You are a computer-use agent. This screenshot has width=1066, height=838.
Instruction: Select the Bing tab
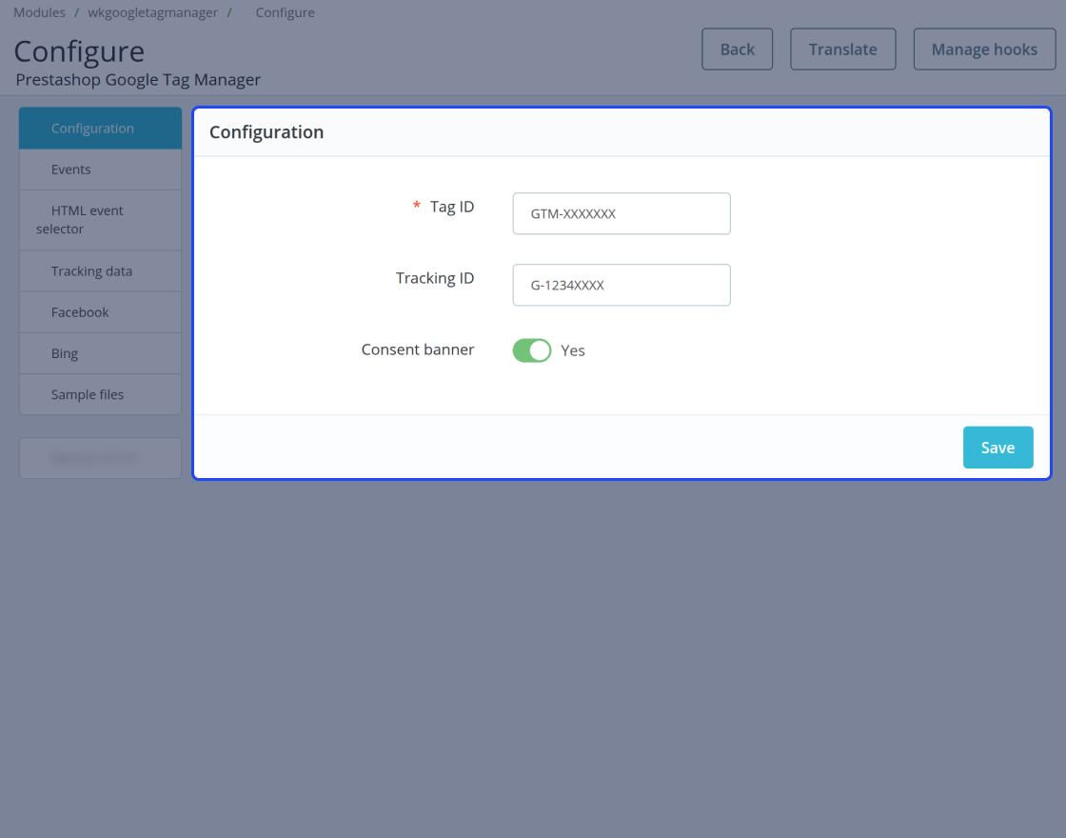(100, 353)
